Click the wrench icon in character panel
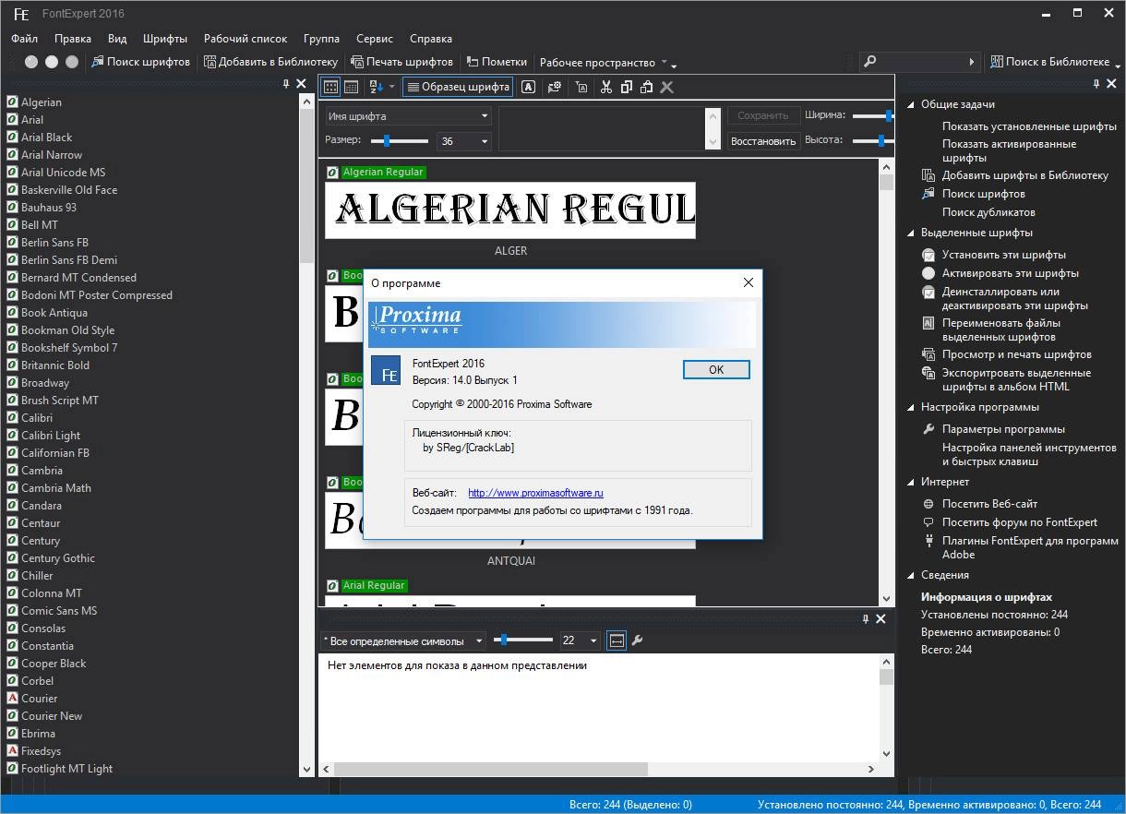 coord(637,640)
